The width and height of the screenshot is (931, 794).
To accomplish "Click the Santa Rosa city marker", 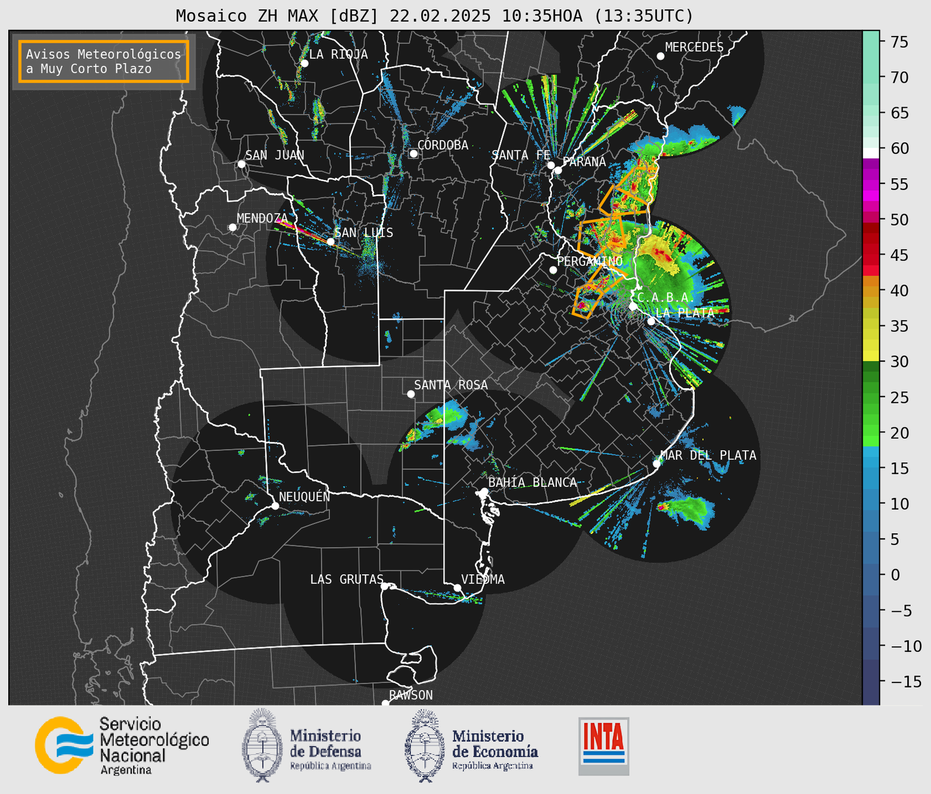I will pos(411,394).
